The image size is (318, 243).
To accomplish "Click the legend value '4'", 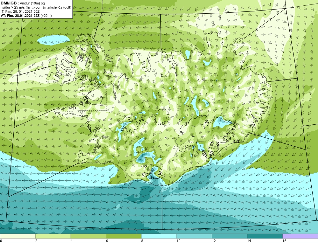I will pyautogui.click(x=72, y=241).
